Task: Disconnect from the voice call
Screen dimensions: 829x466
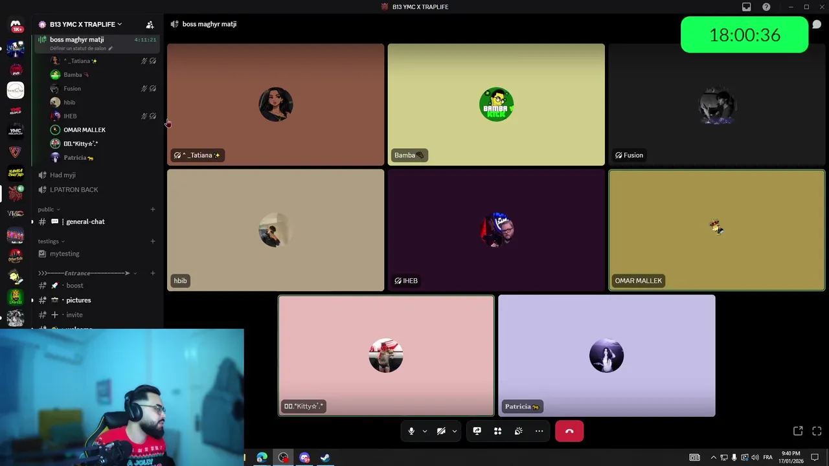Action: 569,431
